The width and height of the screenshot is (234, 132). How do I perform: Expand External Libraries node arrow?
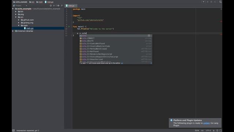13,31
